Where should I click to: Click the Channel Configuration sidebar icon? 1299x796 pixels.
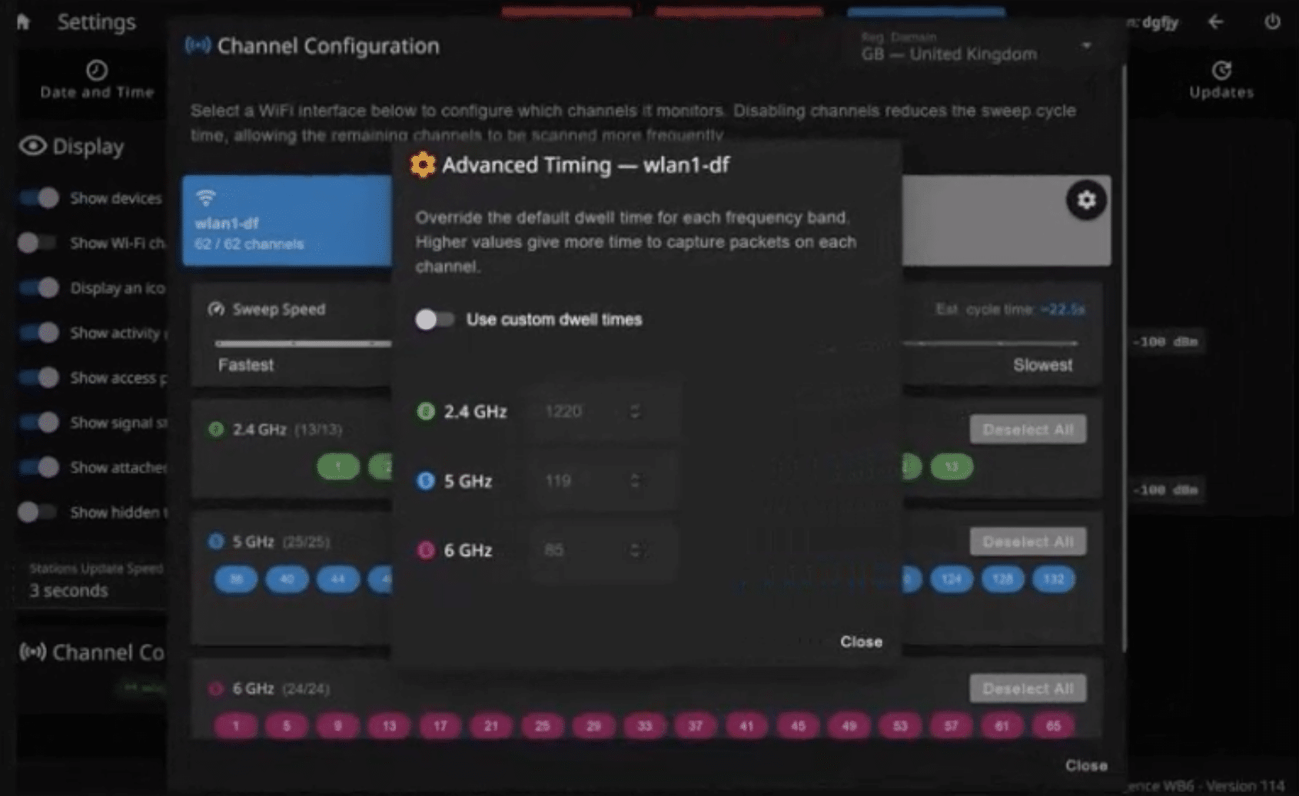tap(32, 652)
